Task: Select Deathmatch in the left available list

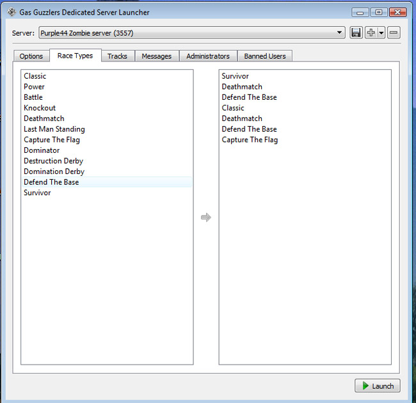Action: tap(107, 118)
